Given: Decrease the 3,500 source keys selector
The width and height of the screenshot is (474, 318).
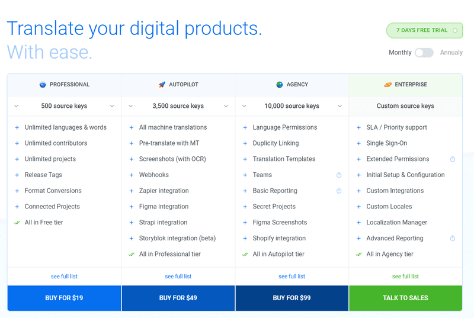Looking at the screenshot, I should pos(130,106).
